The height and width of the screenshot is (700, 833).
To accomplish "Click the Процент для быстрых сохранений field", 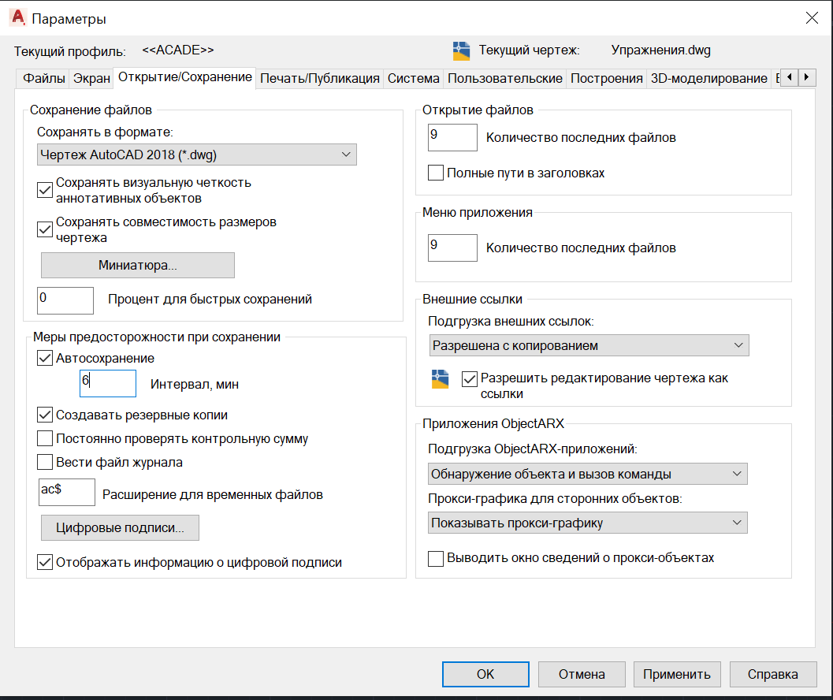I will click(65, 300).
